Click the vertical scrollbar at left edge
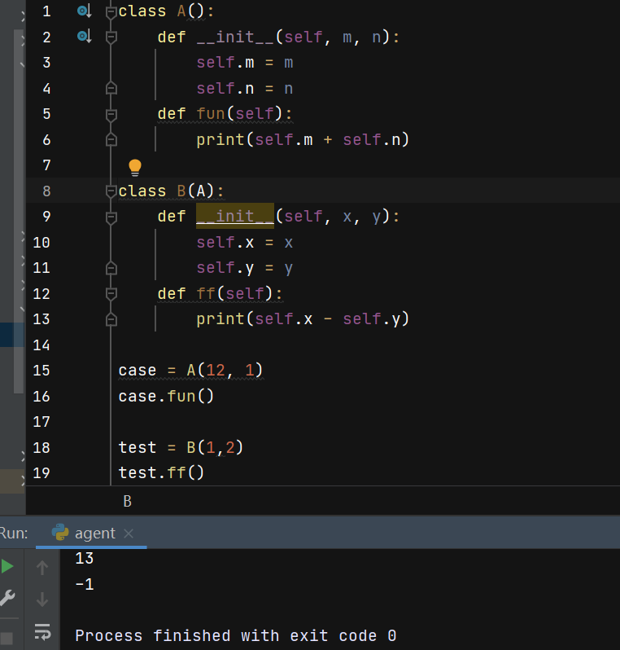 [x=19, y=212]
